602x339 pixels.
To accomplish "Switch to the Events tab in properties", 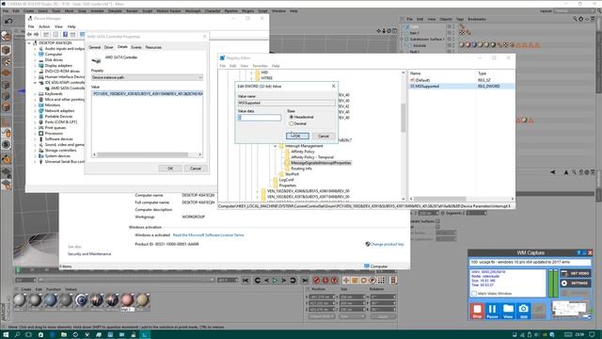I will point(136,47).
